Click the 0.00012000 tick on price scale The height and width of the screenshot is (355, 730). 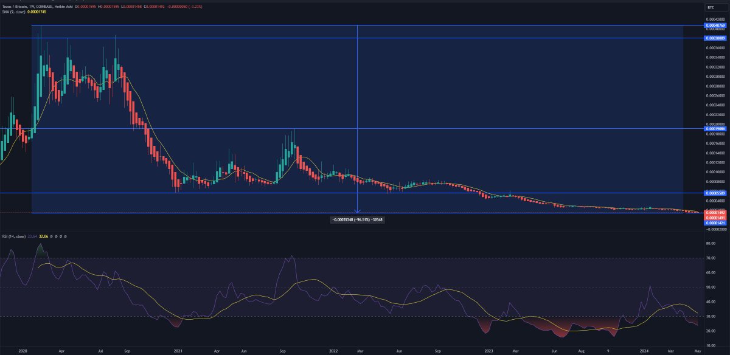(x=716, y=162)
